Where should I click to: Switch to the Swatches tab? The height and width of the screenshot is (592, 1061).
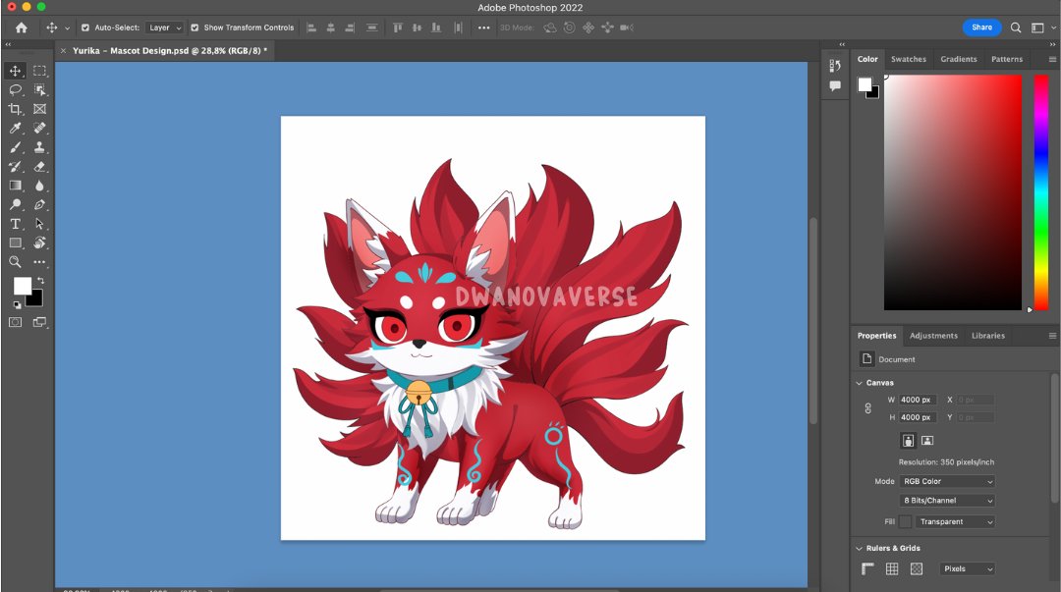click(908, 60)
